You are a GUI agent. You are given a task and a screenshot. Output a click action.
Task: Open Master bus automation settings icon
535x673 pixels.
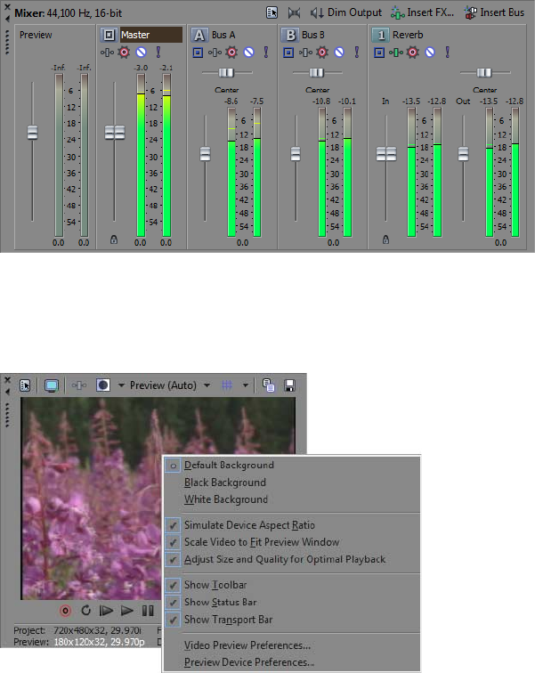pos(124,53)
